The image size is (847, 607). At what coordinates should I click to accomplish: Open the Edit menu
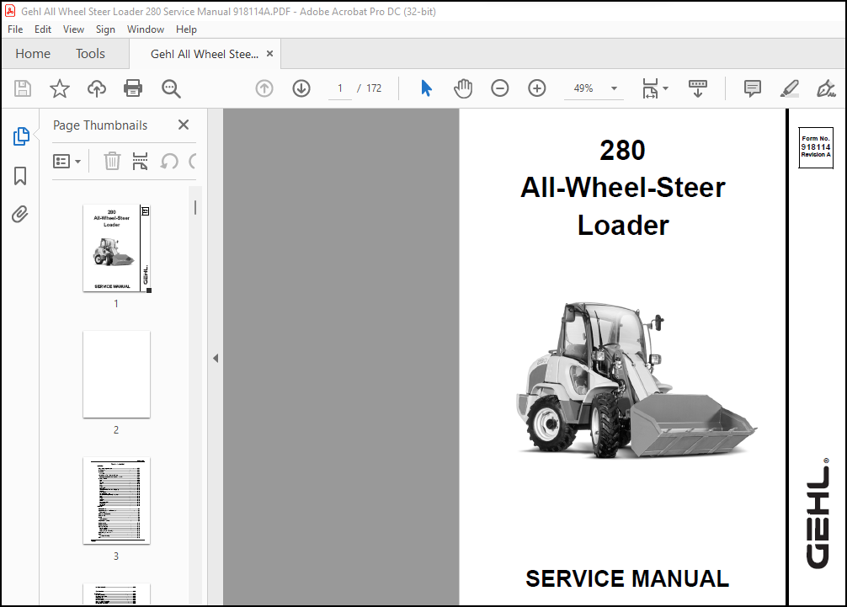click(x=43, y=29)
